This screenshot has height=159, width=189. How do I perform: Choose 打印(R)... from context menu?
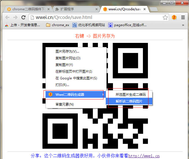point(76,85)
